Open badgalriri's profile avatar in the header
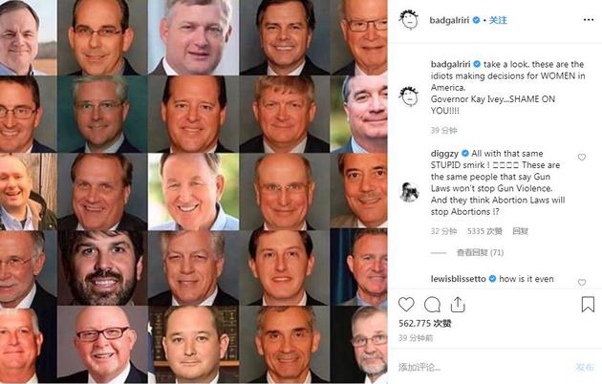The image size is (602, 384). tap(408, 19)
